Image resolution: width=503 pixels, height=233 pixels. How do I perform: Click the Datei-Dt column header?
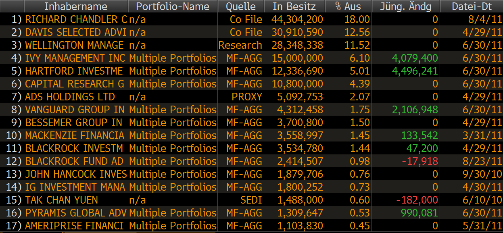coord(472,6)
